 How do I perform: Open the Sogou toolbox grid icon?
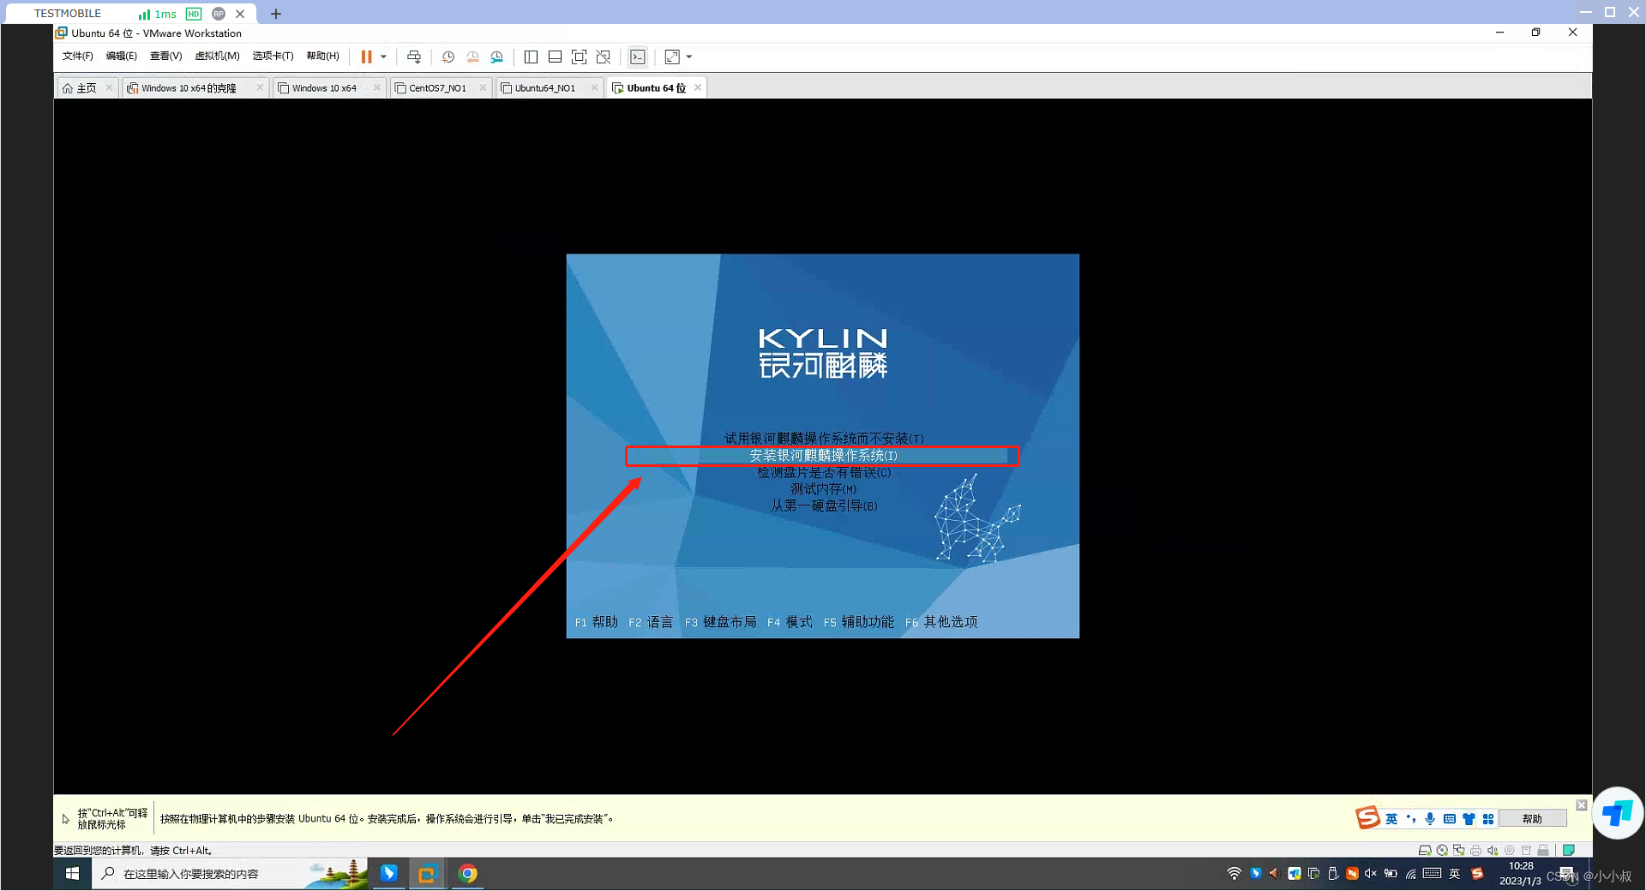coord(1488,819)
